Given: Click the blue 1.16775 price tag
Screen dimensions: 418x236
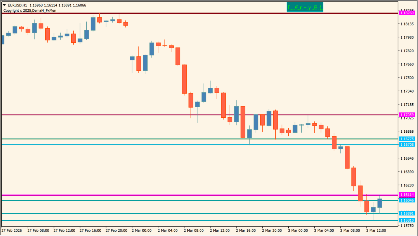Looking at the screenshot, I should pos(407,139).
